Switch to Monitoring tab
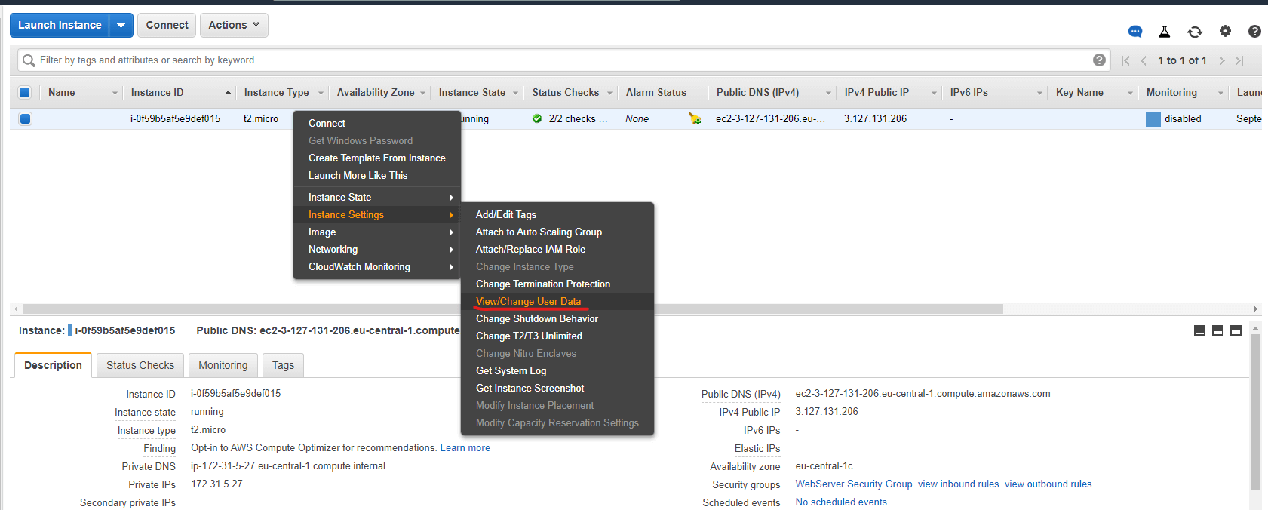This screenshot has height=510, width=1268. [223, 365]
